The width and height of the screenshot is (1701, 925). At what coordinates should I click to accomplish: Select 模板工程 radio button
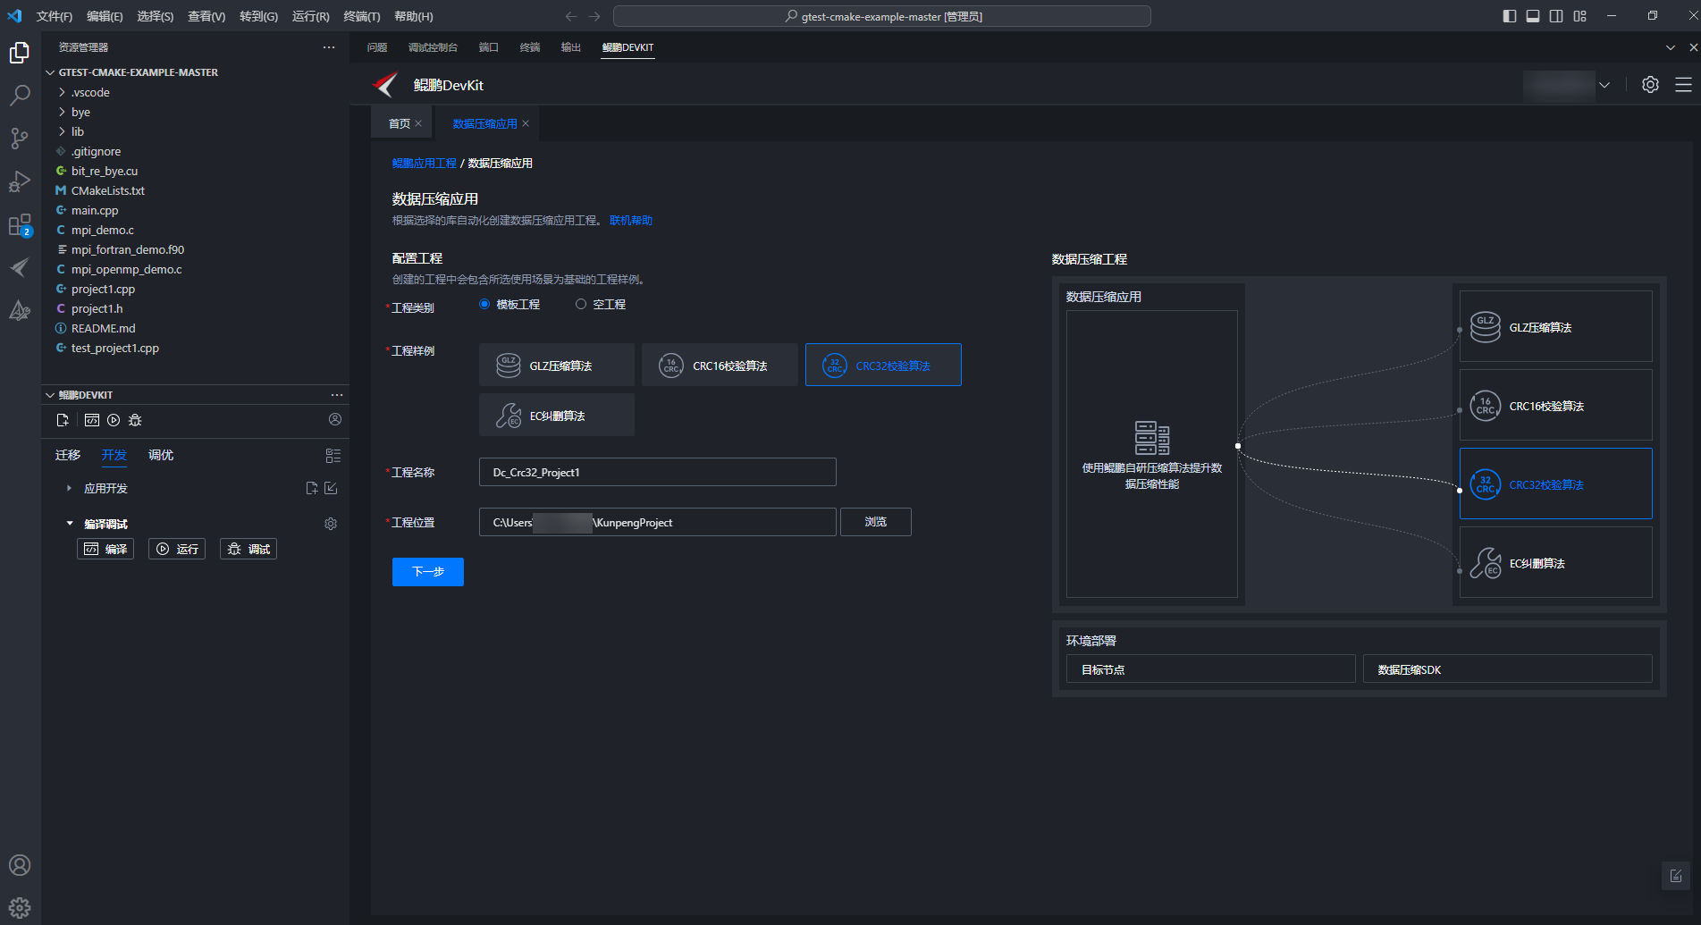click(x=484, y=304)
